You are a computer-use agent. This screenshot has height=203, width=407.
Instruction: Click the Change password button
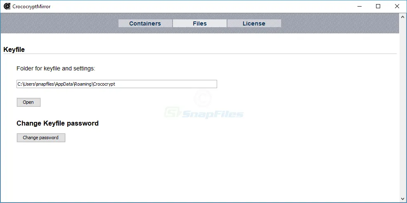point(41,138)
